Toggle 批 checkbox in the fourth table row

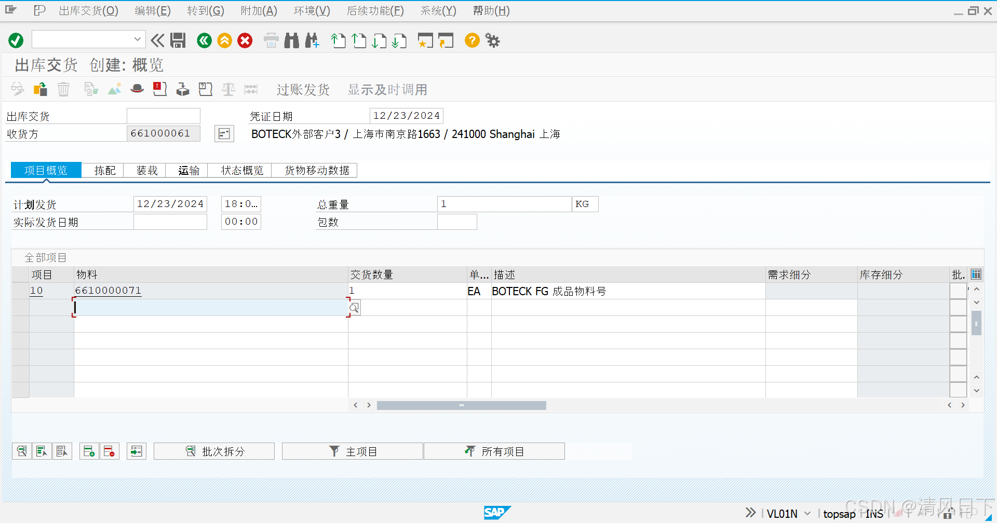[958, 341]
